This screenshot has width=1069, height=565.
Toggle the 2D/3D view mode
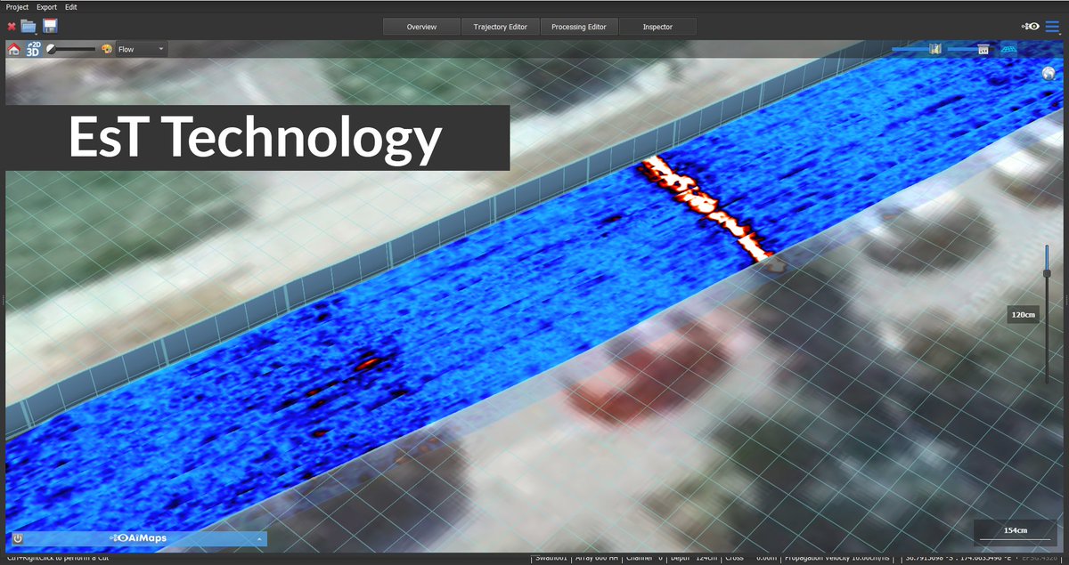point(33,50)
